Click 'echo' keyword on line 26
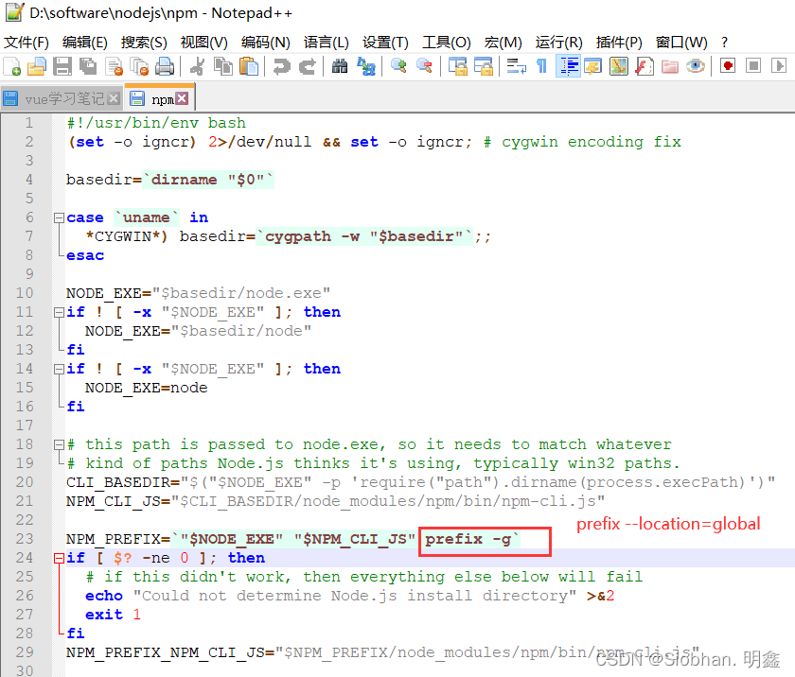The image size is (795, 677). click(x=104, y=596)
